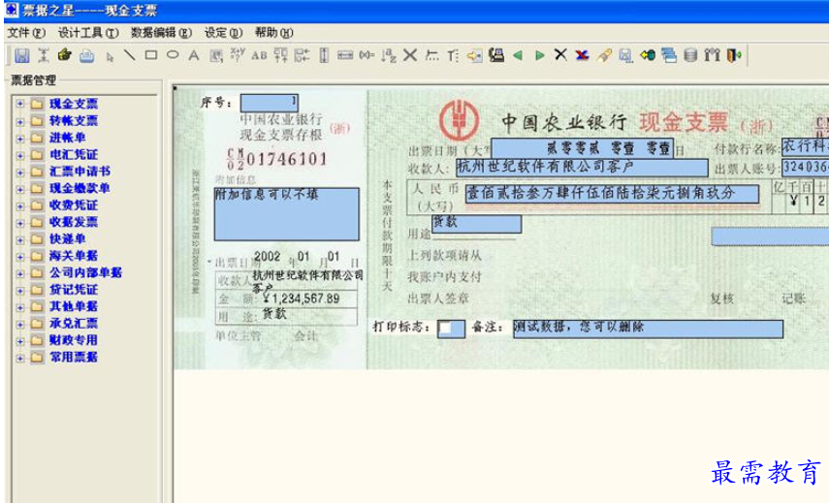Click the 出票人账号 field
Image resolution: width=829 pixels, height=503 pixels.
point(805,167)
